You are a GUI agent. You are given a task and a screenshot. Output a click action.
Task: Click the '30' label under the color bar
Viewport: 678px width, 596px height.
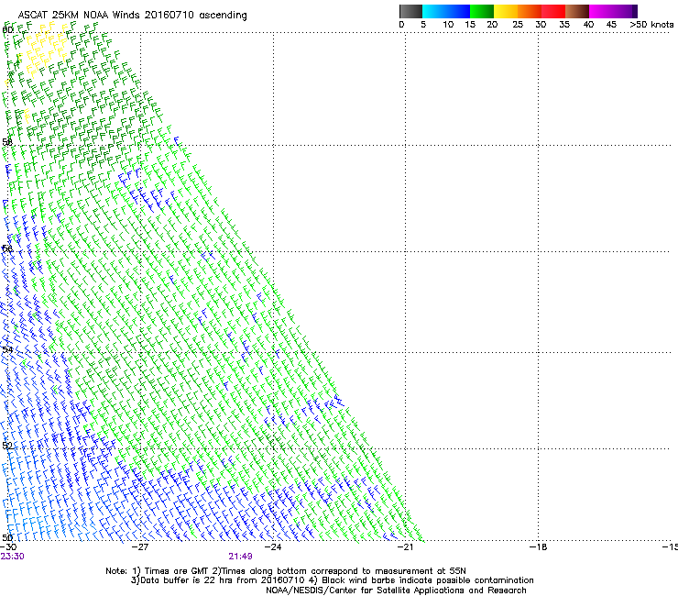(x=541, y=25)
